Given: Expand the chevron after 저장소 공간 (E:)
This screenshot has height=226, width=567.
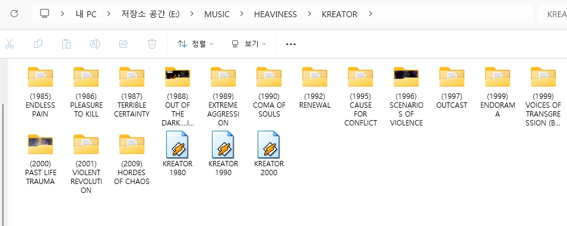Looking at the screenshot, I should pos(192,14).
